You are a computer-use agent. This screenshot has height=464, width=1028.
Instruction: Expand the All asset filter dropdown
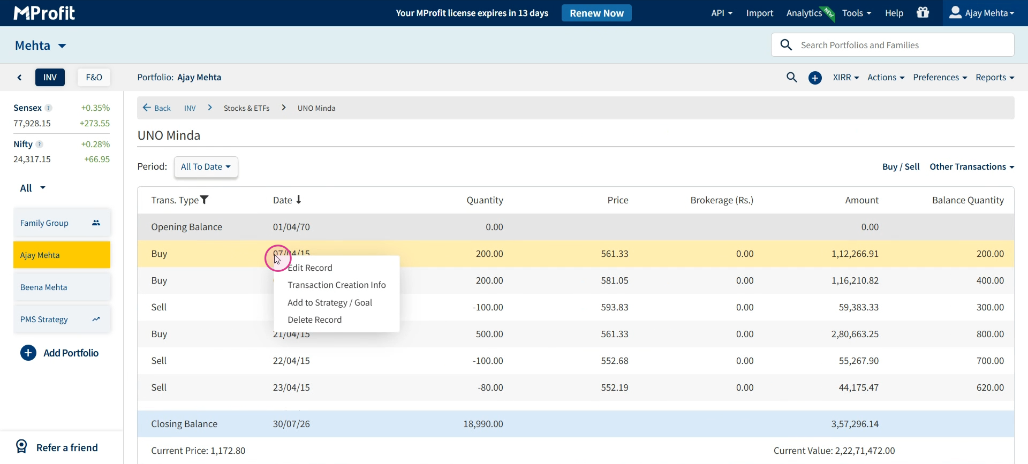tap(33, 188)
